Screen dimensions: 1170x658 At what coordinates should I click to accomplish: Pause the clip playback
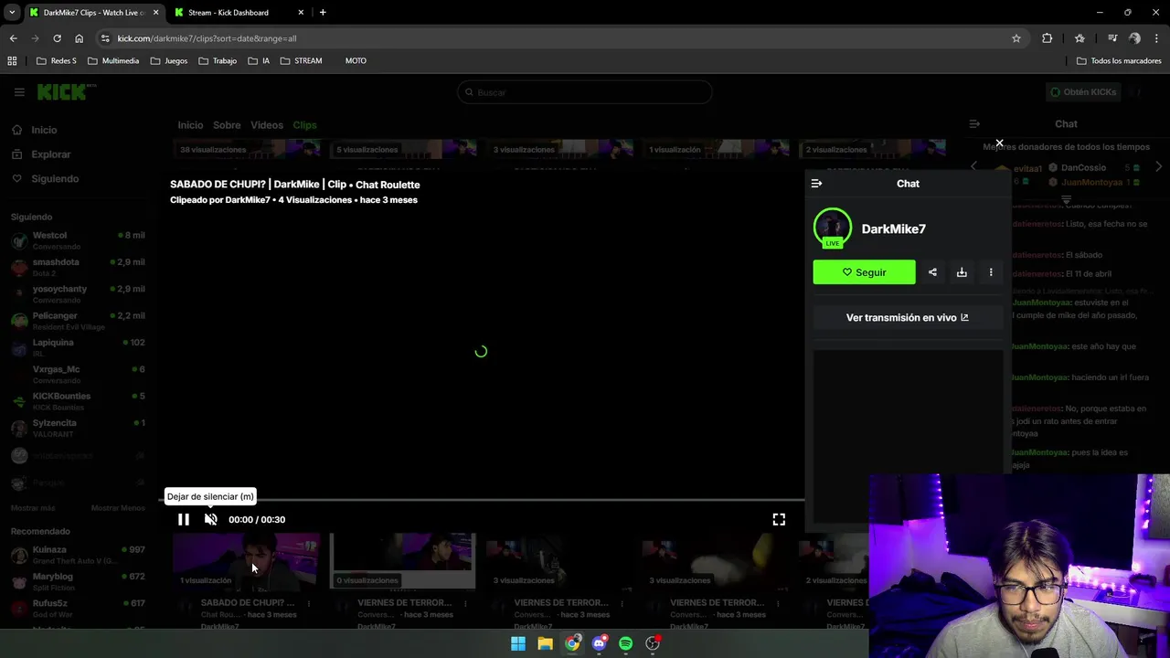pyautogui.click(x=183, y=519)
